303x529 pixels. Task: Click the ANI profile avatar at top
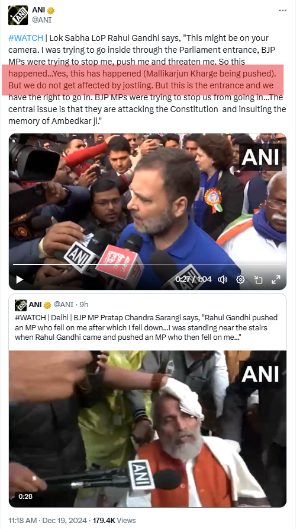pos(18,15)
